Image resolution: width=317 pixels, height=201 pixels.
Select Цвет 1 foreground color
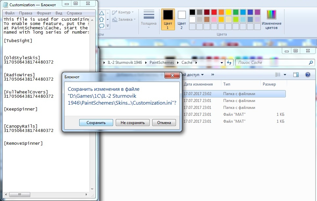click(x=168, y=19)
